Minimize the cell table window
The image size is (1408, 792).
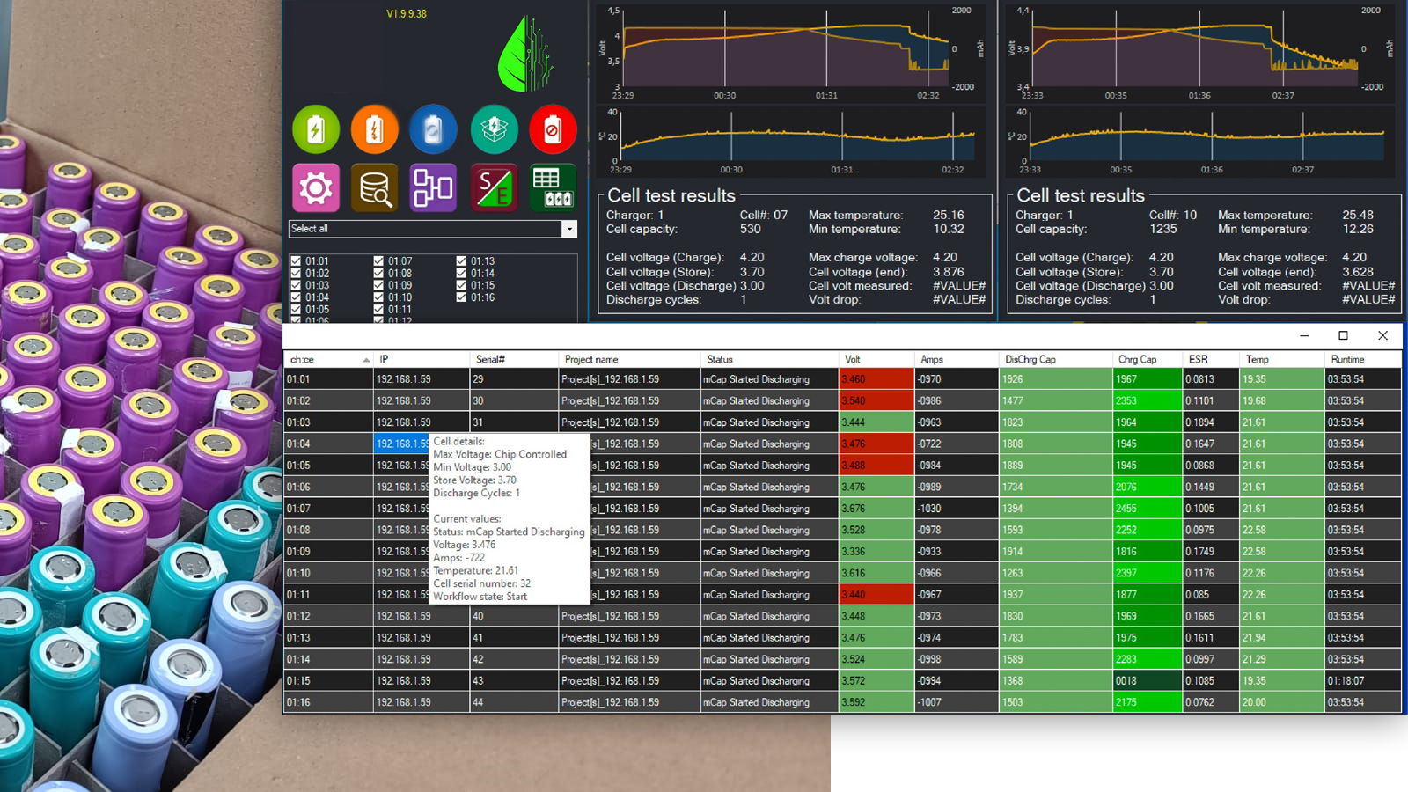(x=1304, y=335)
